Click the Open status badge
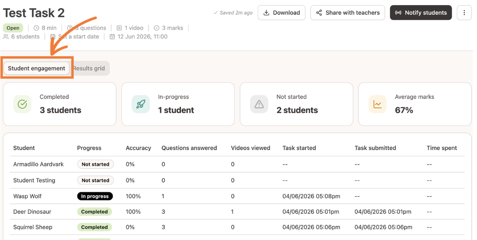Screen dimensions: 477x240 (13, 28)
